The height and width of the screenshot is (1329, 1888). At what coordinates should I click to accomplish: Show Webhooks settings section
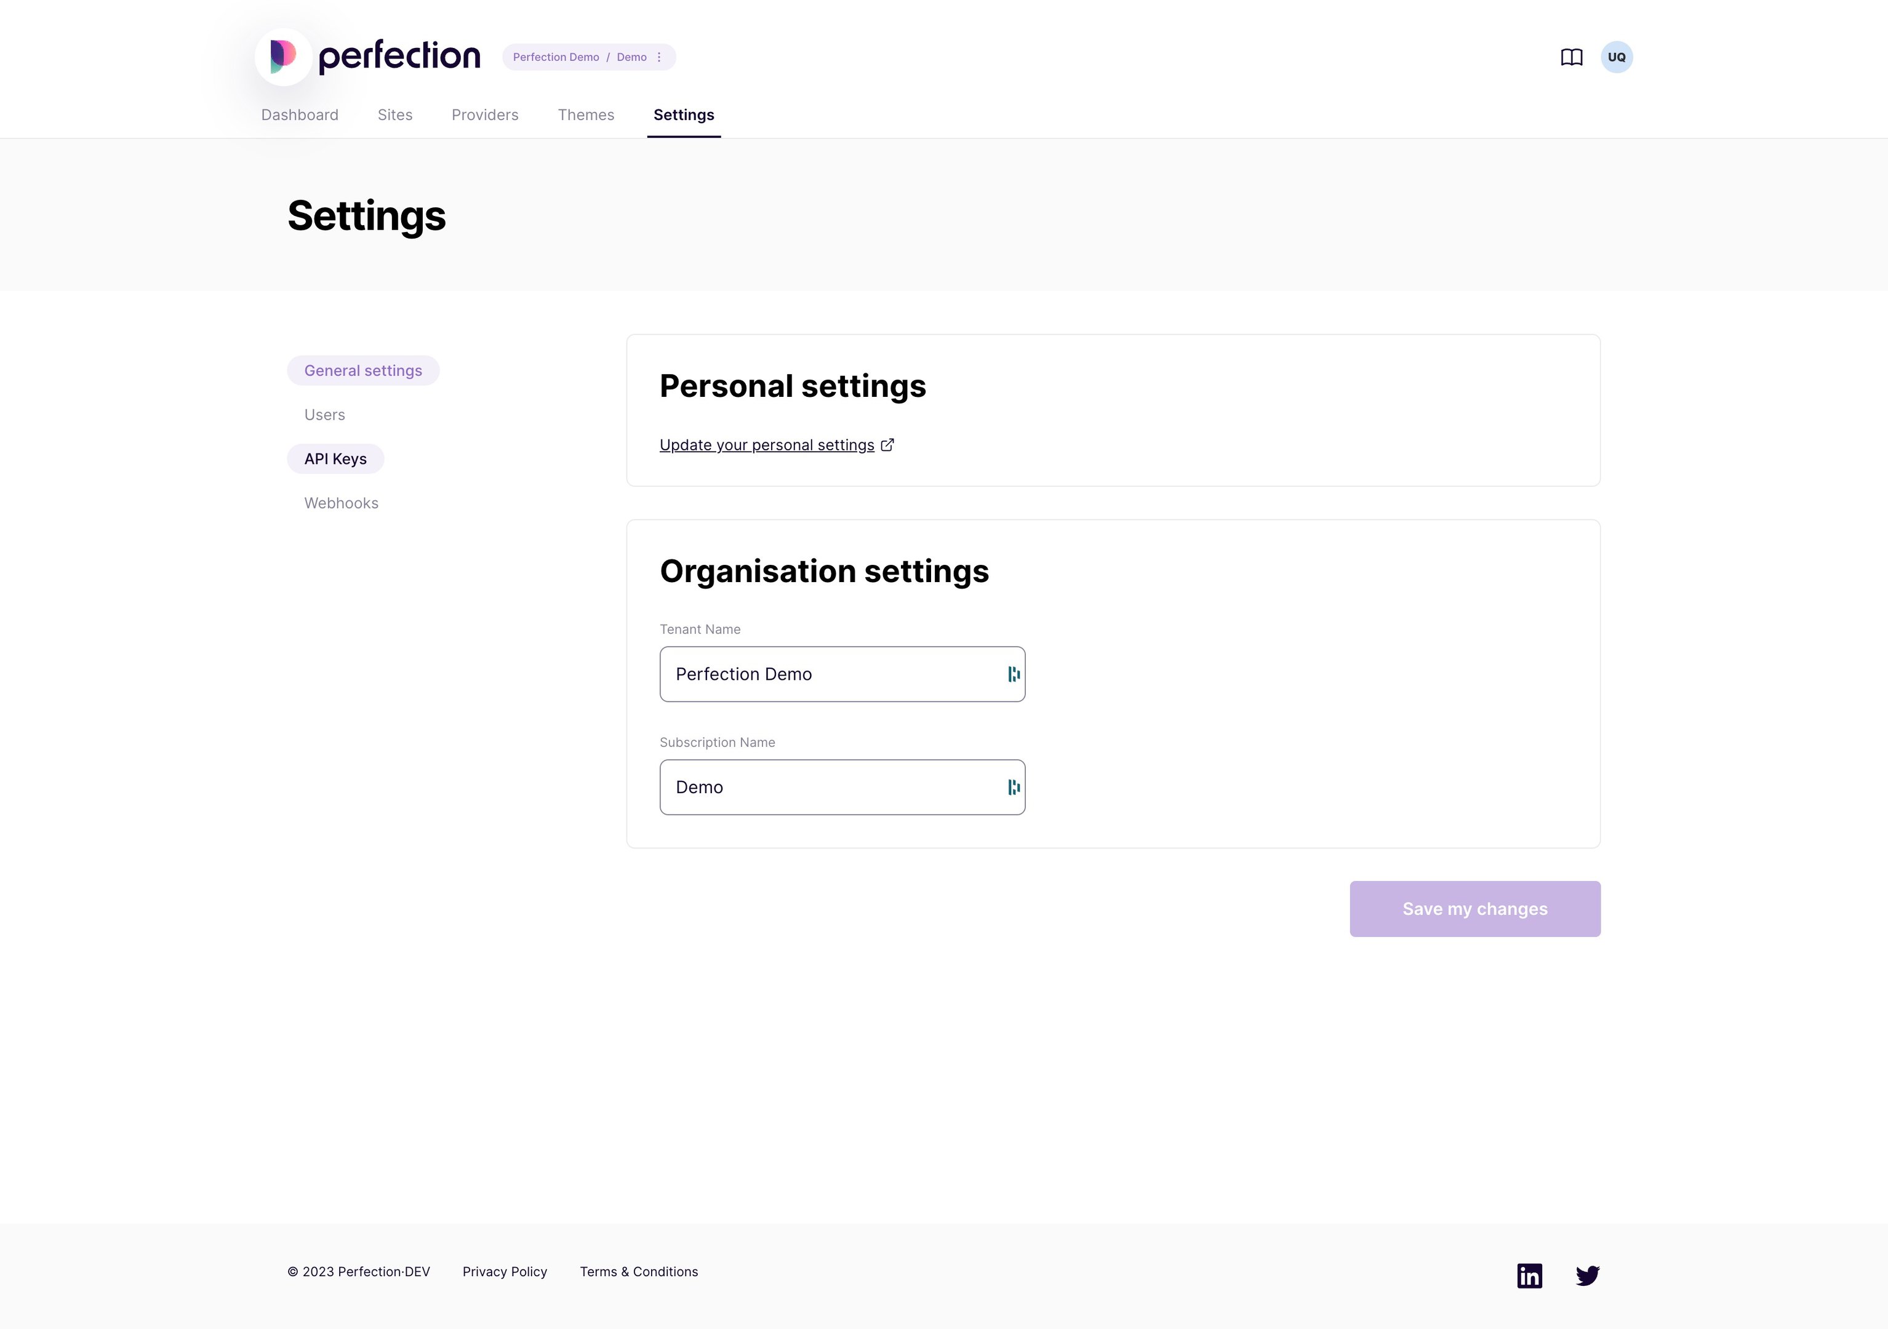(x=342, y=503)
